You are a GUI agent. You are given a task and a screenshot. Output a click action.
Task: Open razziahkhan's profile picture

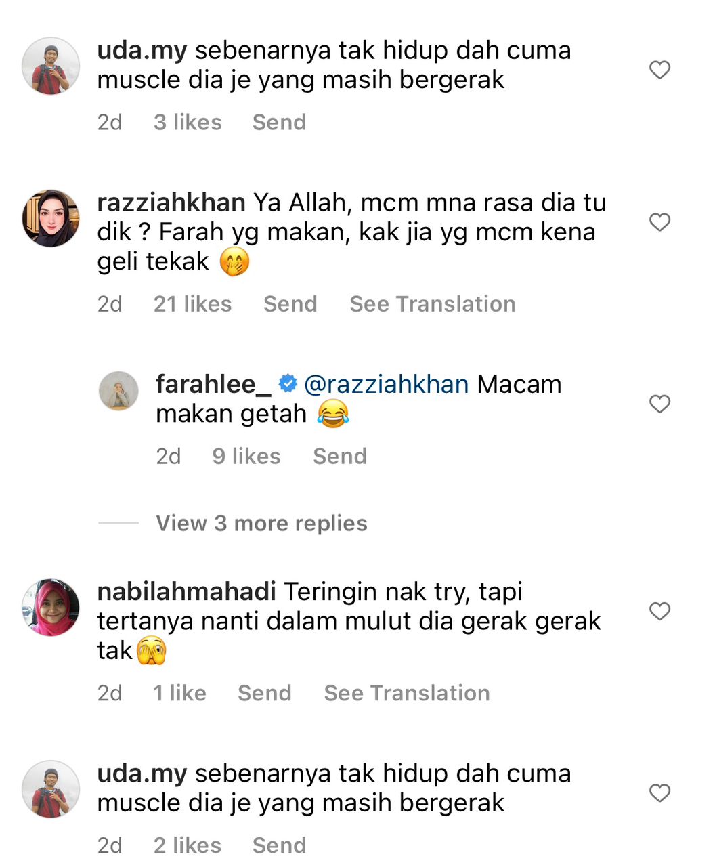[51, 218]
